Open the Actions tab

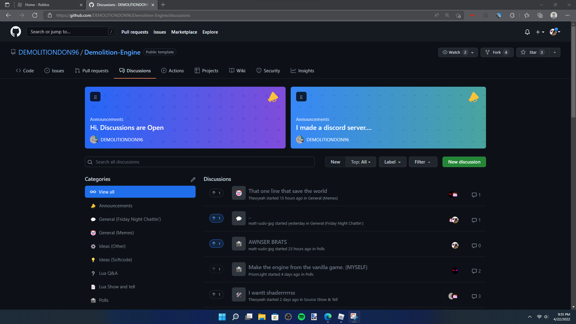pyautogui.click(x=172, y=71)
